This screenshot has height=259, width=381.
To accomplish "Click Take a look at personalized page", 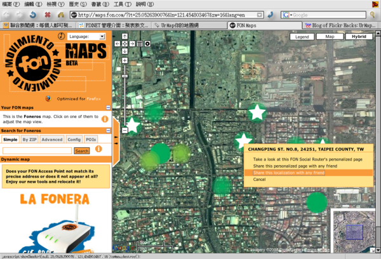I will pyautogui.click(x=307, y=159).
